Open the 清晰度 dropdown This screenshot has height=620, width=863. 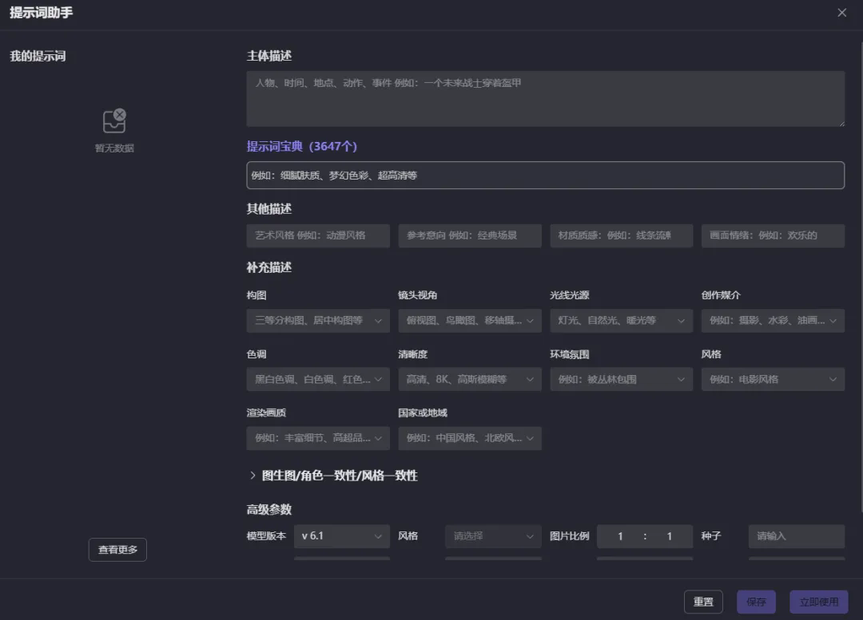pos(469,380)
